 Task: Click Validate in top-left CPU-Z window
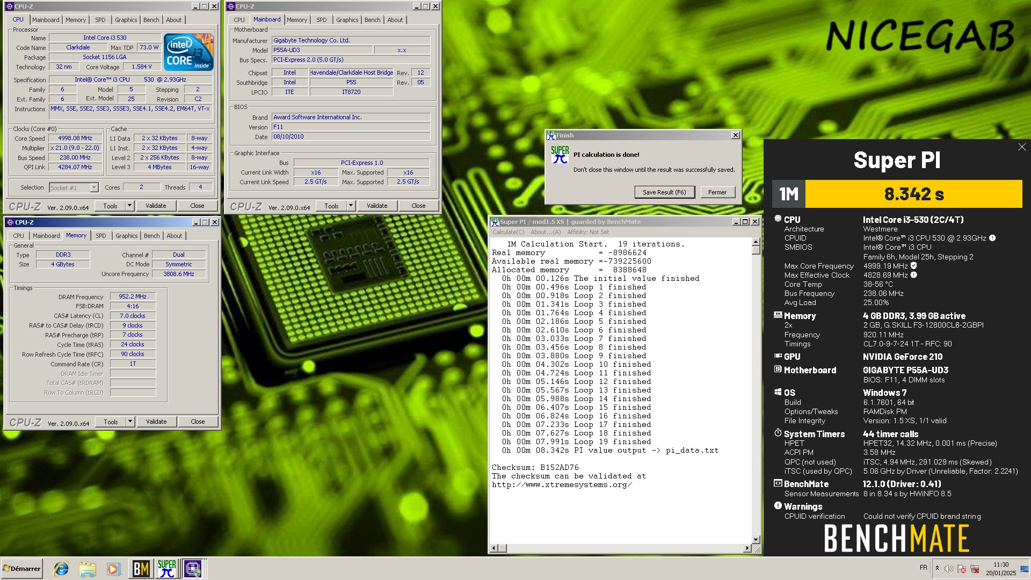156,206
